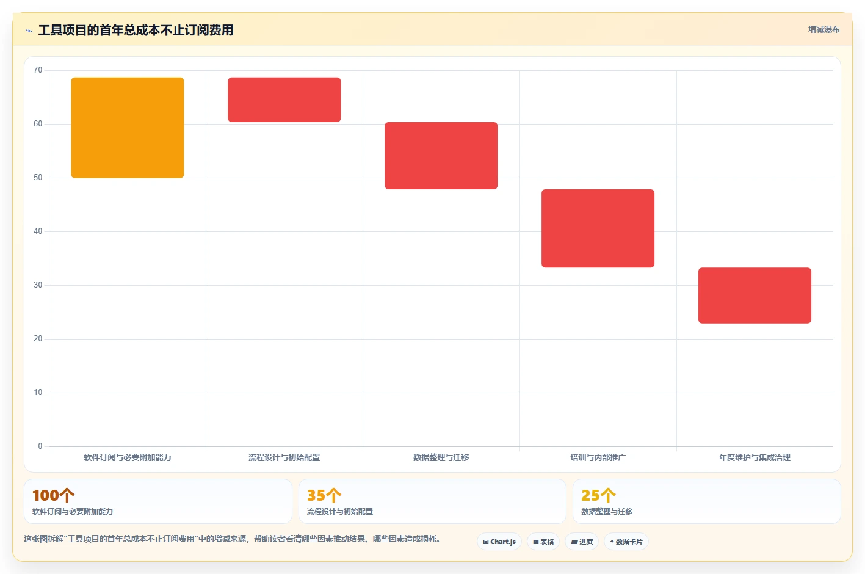Click the y-axis value 60
Screen dimensions: 865x574
(x=38, y=124)
